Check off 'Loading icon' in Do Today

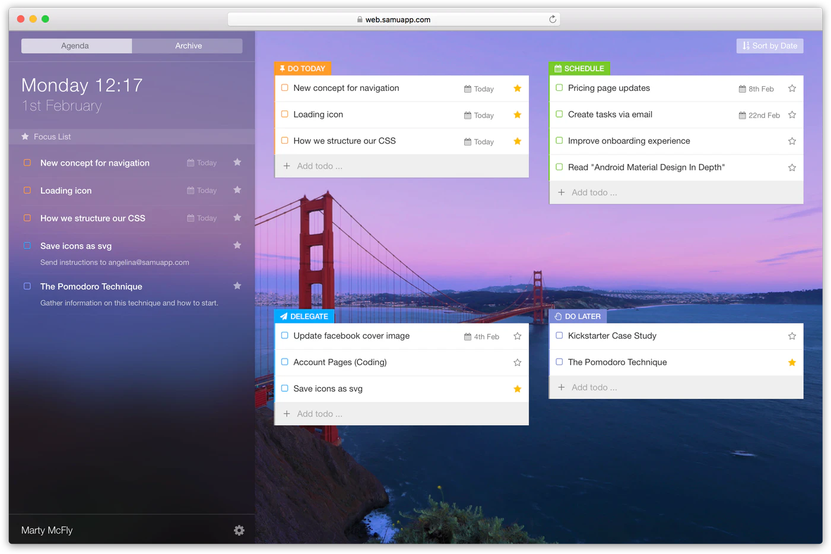[x=285, y=114]
